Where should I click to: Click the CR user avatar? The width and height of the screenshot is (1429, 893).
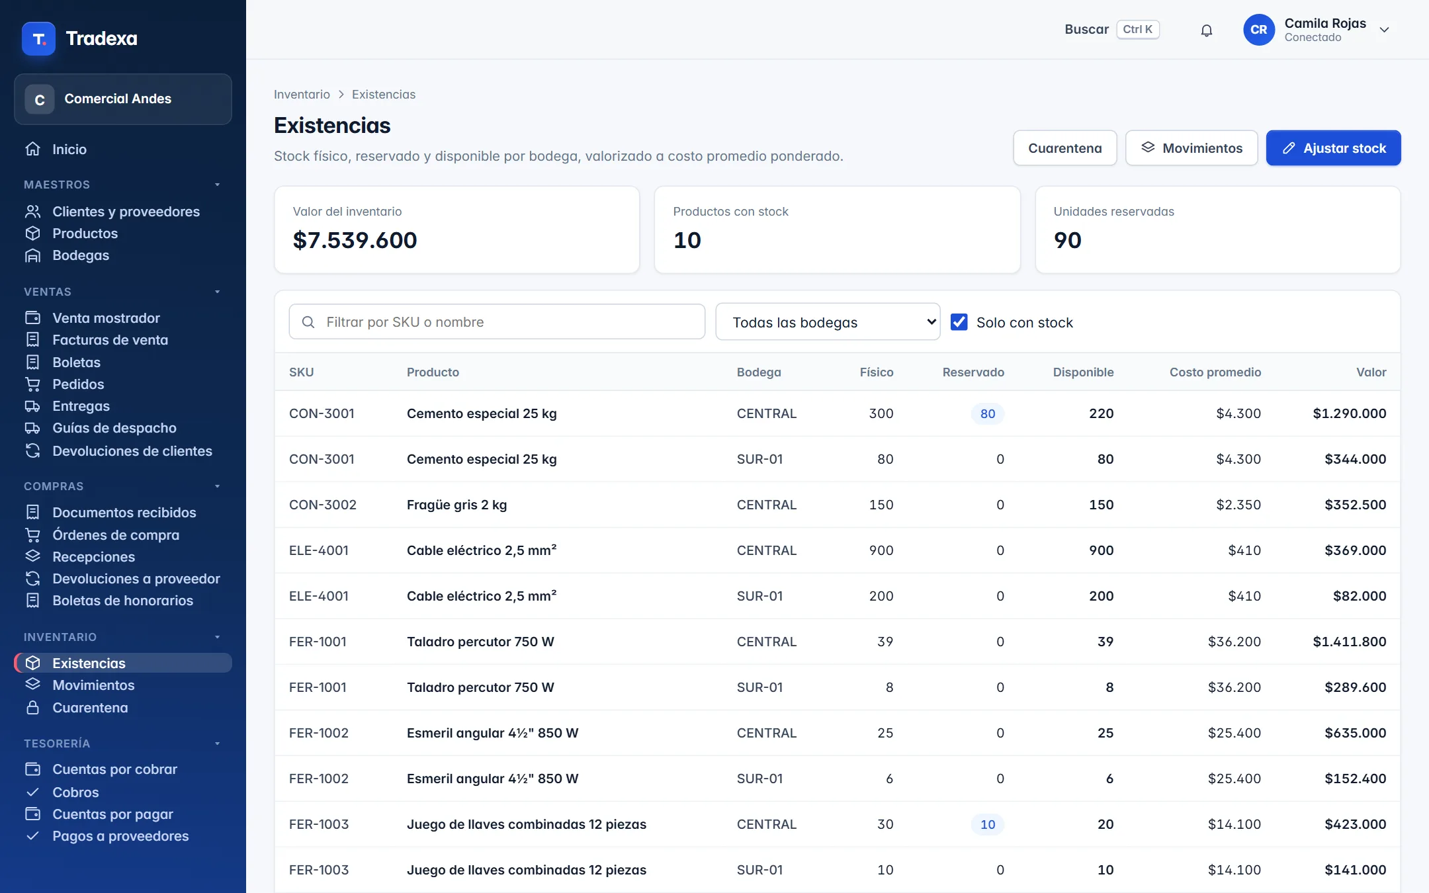1258,30
